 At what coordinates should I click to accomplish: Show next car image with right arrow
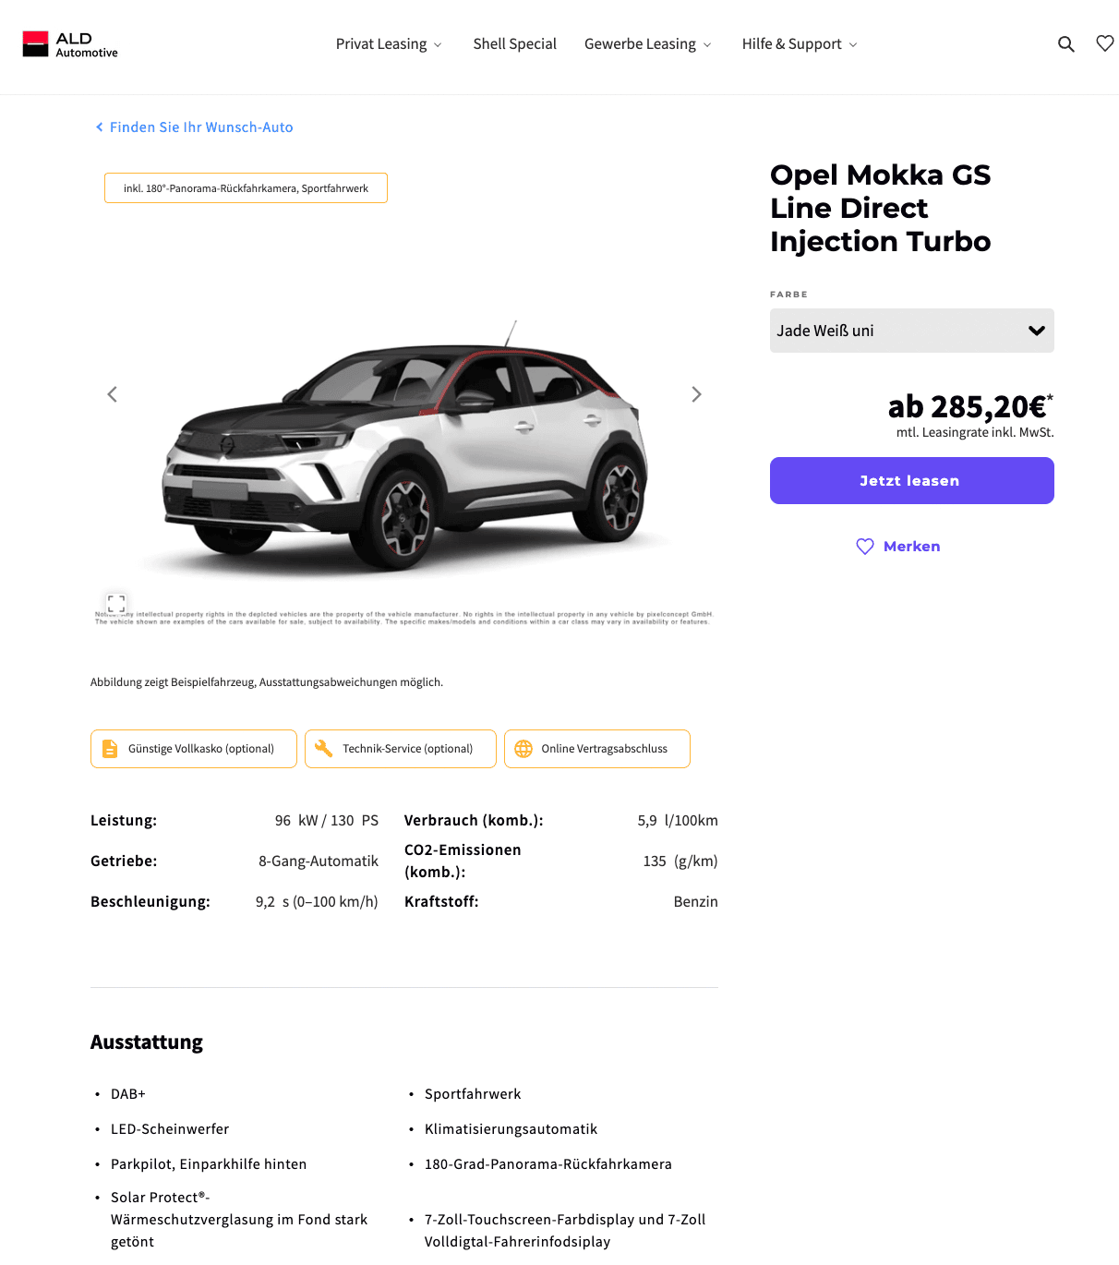pos(696,394)
